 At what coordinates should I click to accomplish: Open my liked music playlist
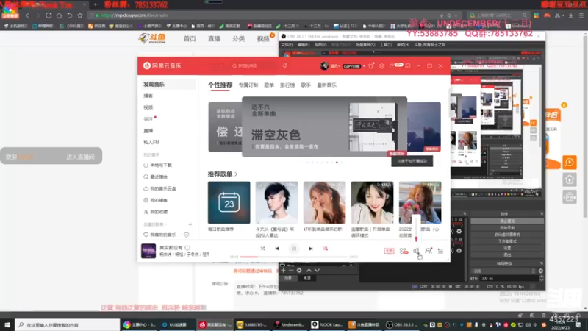tap(160, 235)
